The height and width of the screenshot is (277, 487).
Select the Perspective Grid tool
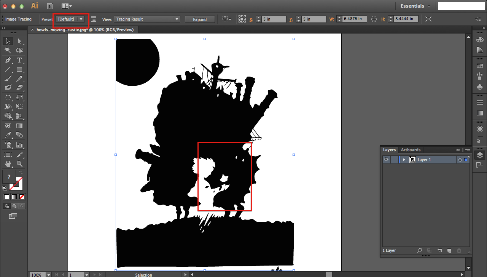(19, 116)
